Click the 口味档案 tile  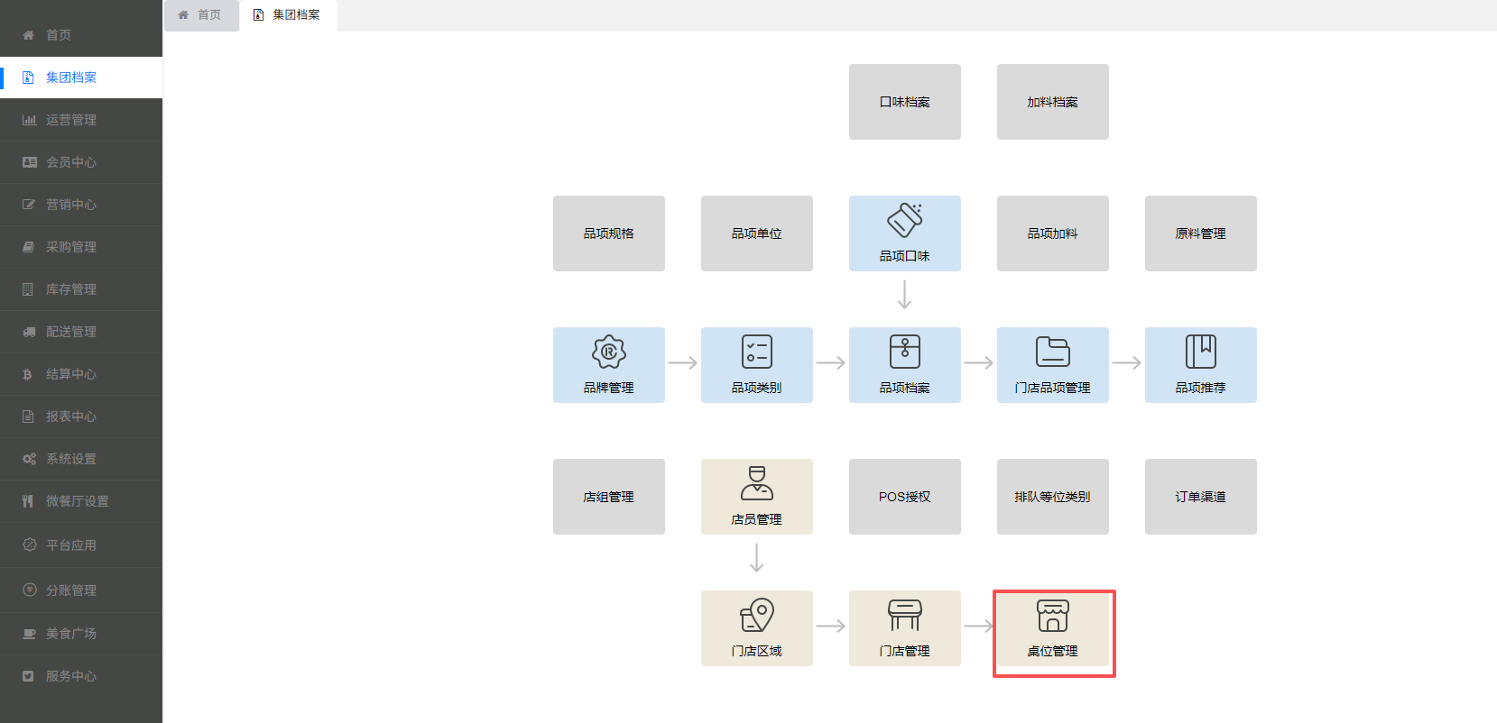pyautogui.click(x=904, y=102)
